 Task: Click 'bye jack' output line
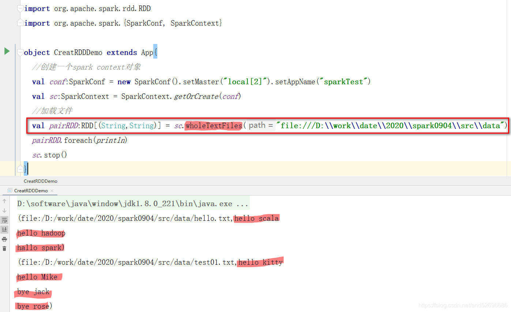33,292
